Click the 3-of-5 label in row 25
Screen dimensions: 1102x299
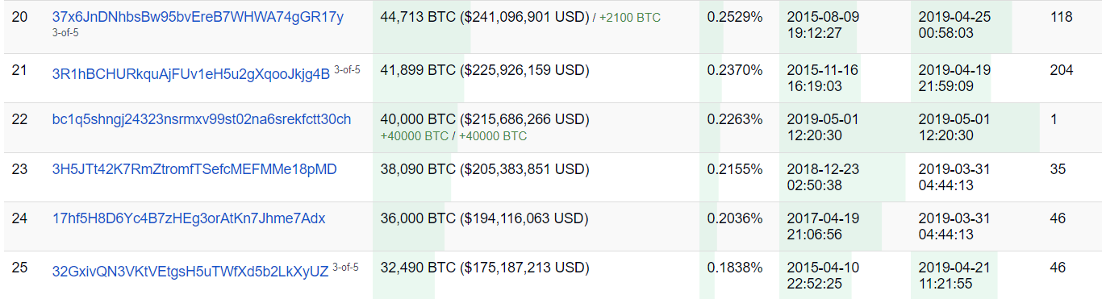(x=346, y=268)
